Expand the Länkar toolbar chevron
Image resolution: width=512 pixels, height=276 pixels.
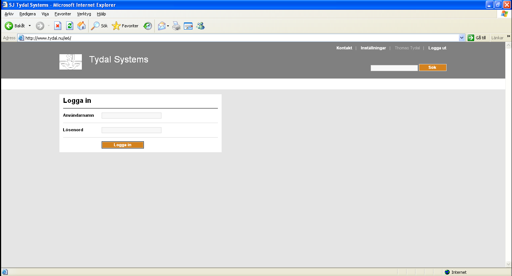508,37
